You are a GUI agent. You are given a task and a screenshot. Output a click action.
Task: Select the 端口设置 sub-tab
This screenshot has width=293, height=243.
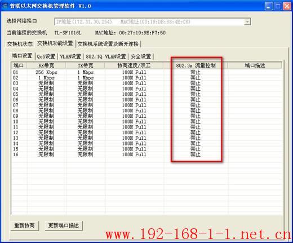coord(22,56)
